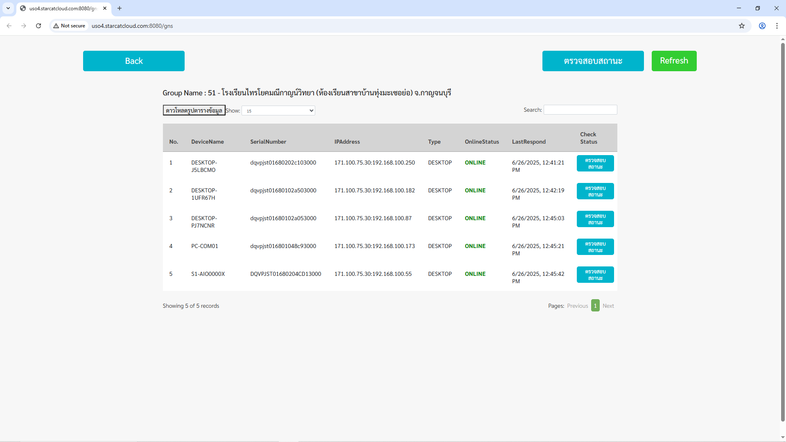Image resolution: width=786 pixels, height=442 pixels.
Task: Click the Showing 5 of 5 records text
Action: coord(191,306)
